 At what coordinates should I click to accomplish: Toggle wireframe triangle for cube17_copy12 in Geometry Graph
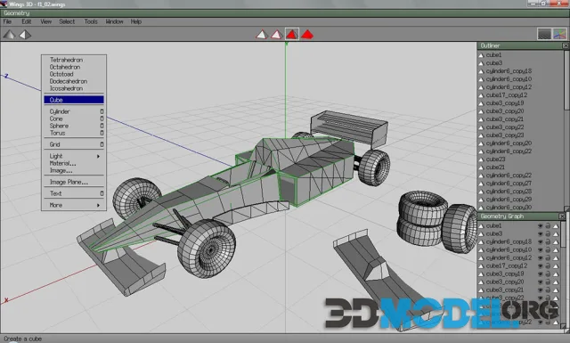point(556,265)
